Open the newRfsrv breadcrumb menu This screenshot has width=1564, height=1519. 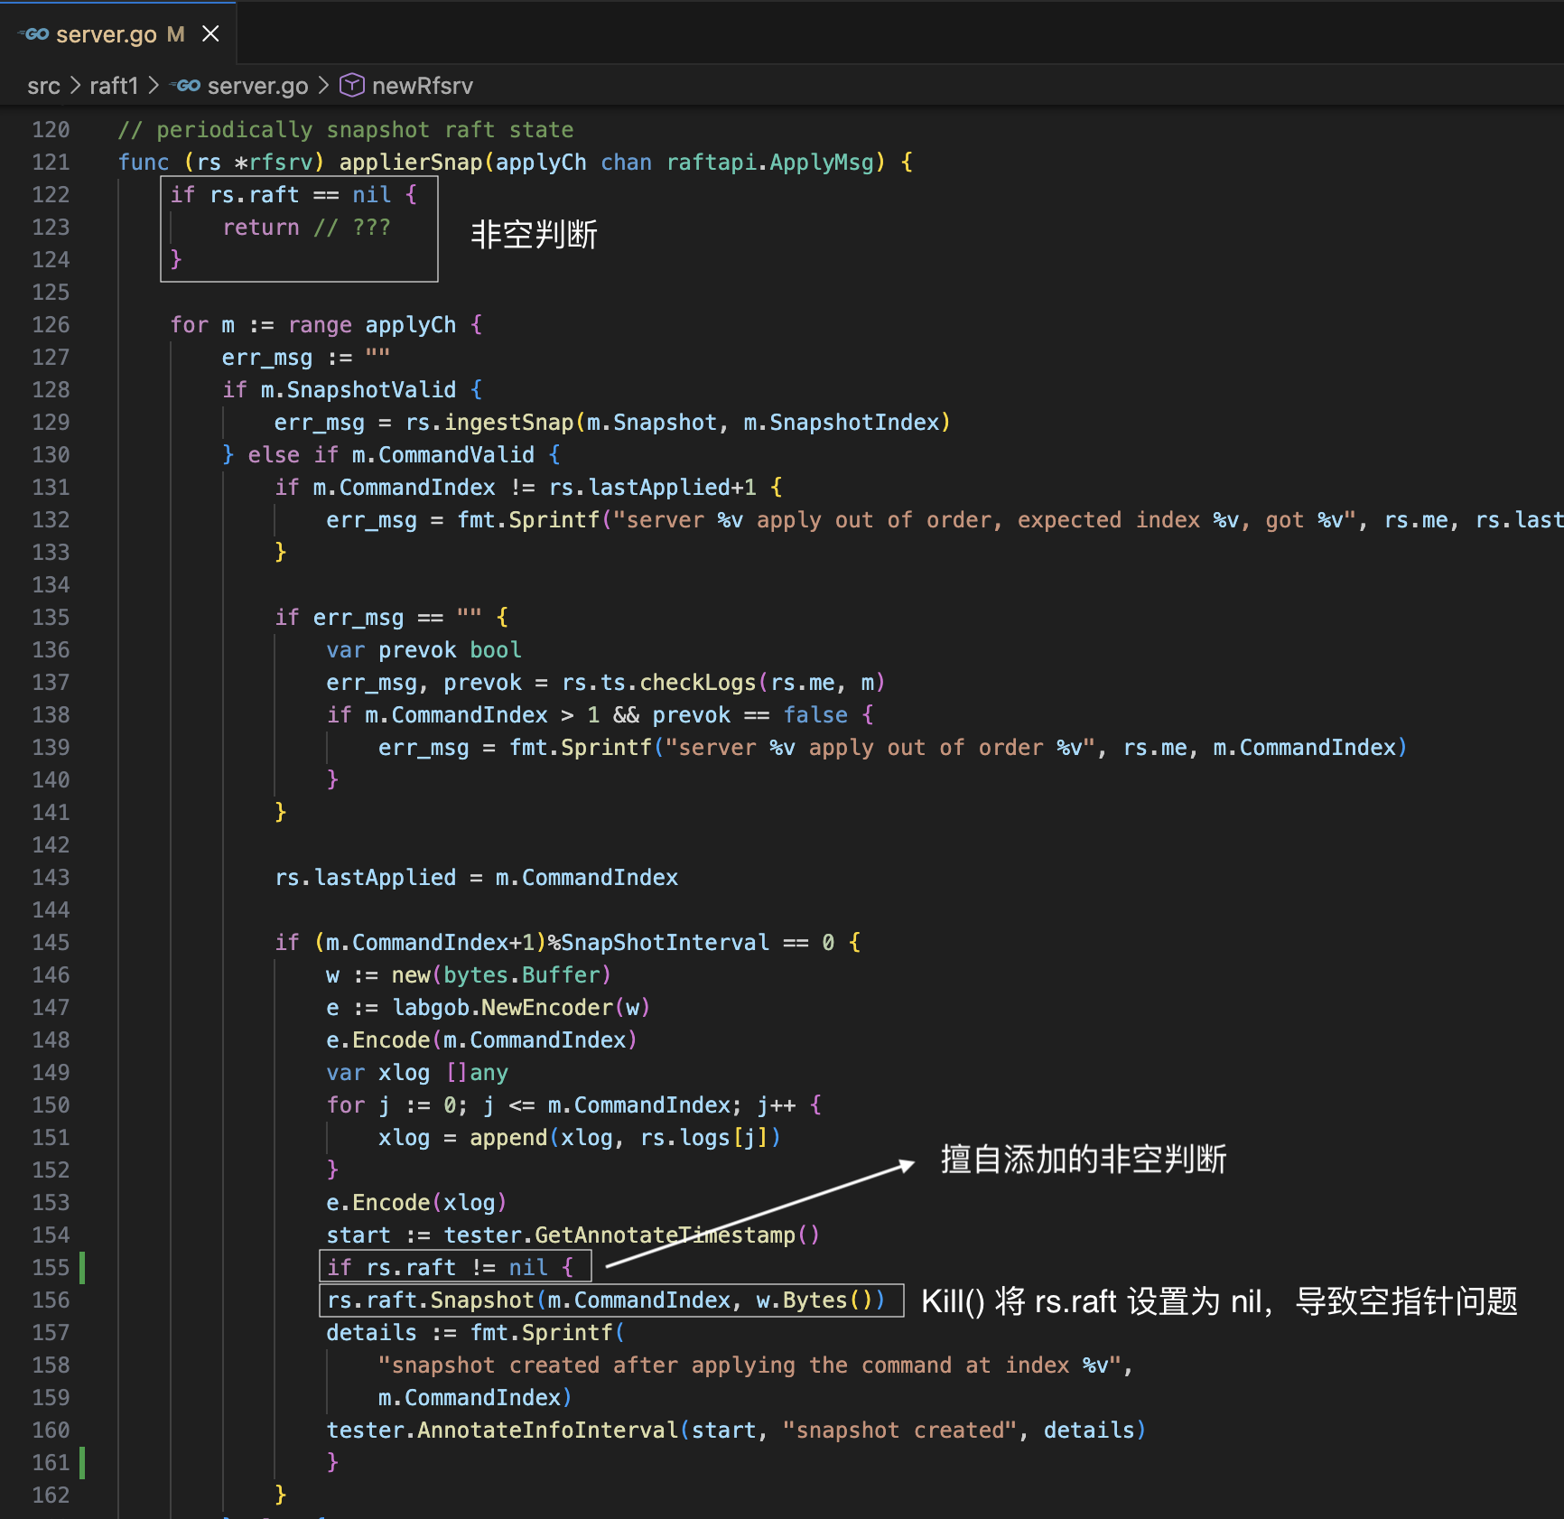click(422, 86)
